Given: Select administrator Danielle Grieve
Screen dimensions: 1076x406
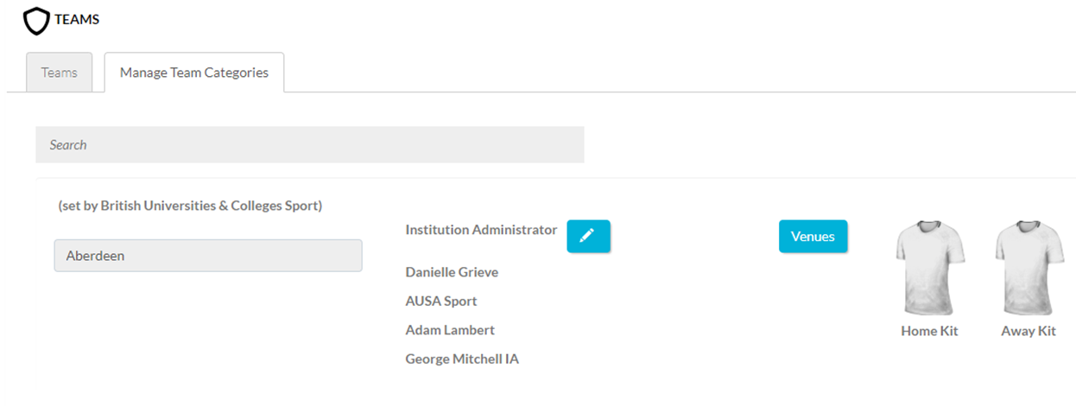Looking at the screenshot, I should (452, 272).
